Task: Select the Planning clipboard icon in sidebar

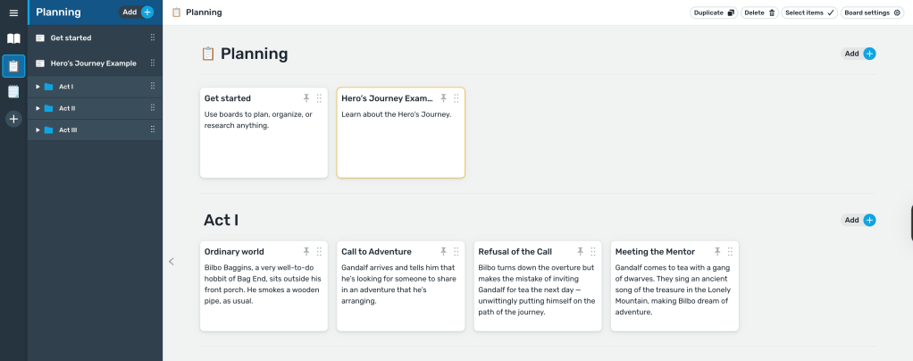Action: (x=13, y=66)
